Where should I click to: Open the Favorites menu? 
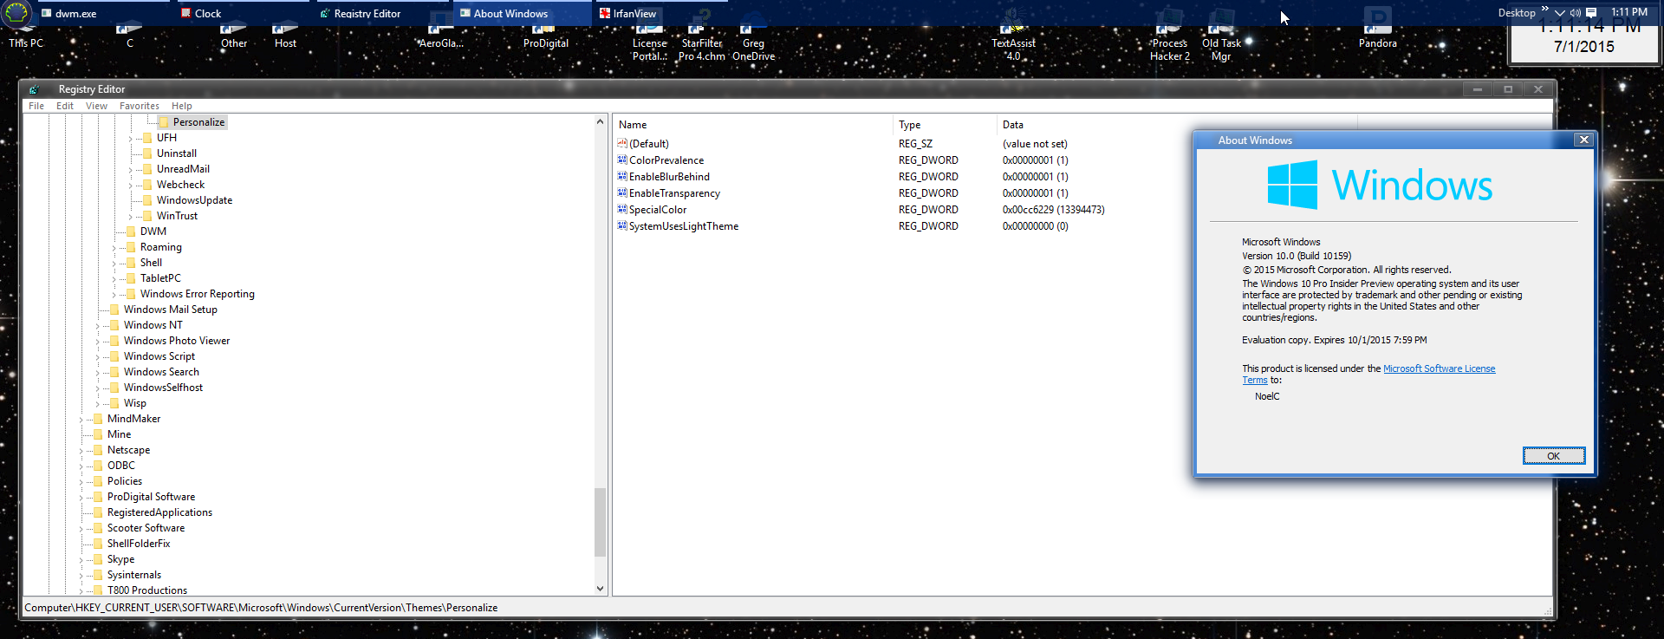click(140, 106)
